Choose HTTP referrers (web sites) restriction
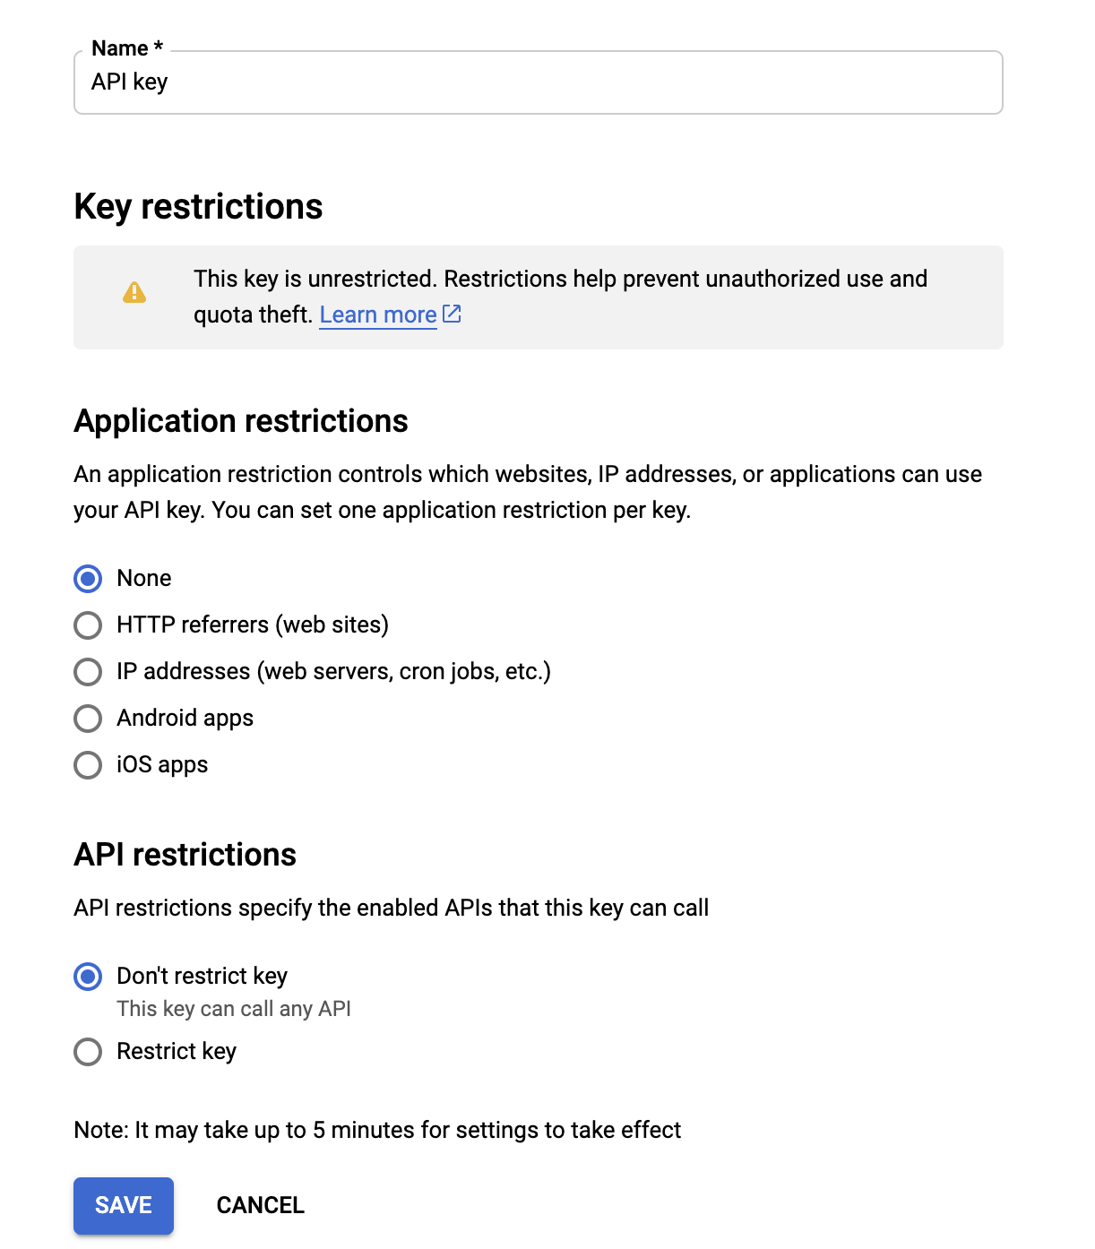 click(x=87, y=625)
